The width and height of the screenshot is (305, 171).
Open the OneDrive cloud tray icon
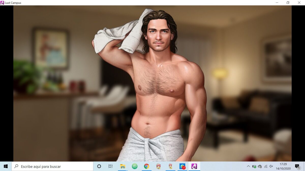tap(260, 166)
